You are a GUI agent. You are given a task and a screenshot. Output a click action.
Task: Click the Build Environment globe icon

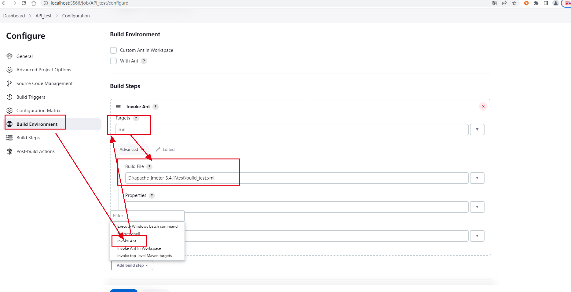[9, 124]
